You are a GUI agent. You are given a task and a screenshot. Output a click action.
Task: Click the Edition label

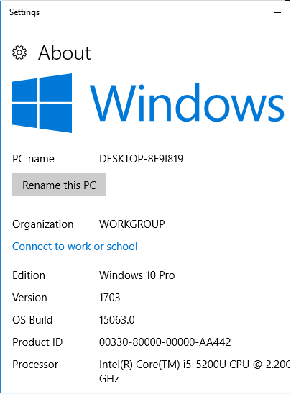click(29, 275)
